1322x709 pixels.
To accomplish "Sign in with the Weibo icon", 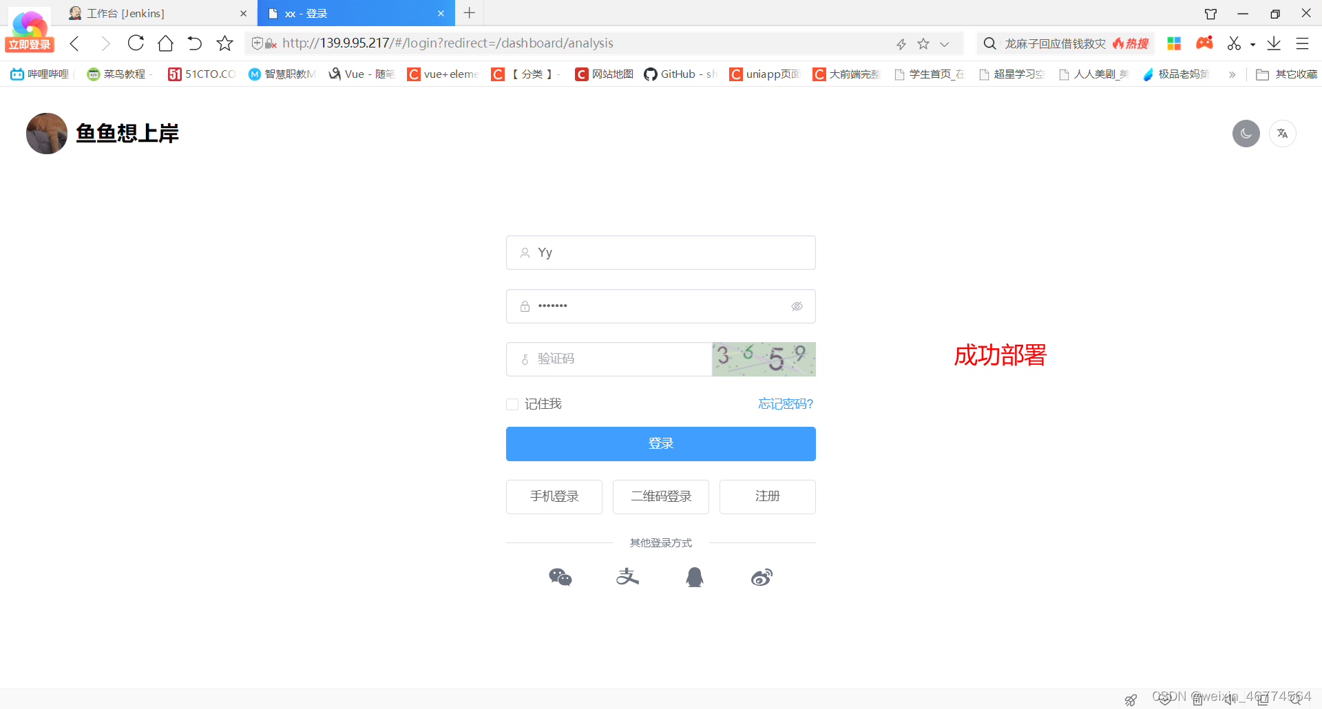I will click(762, 577).
